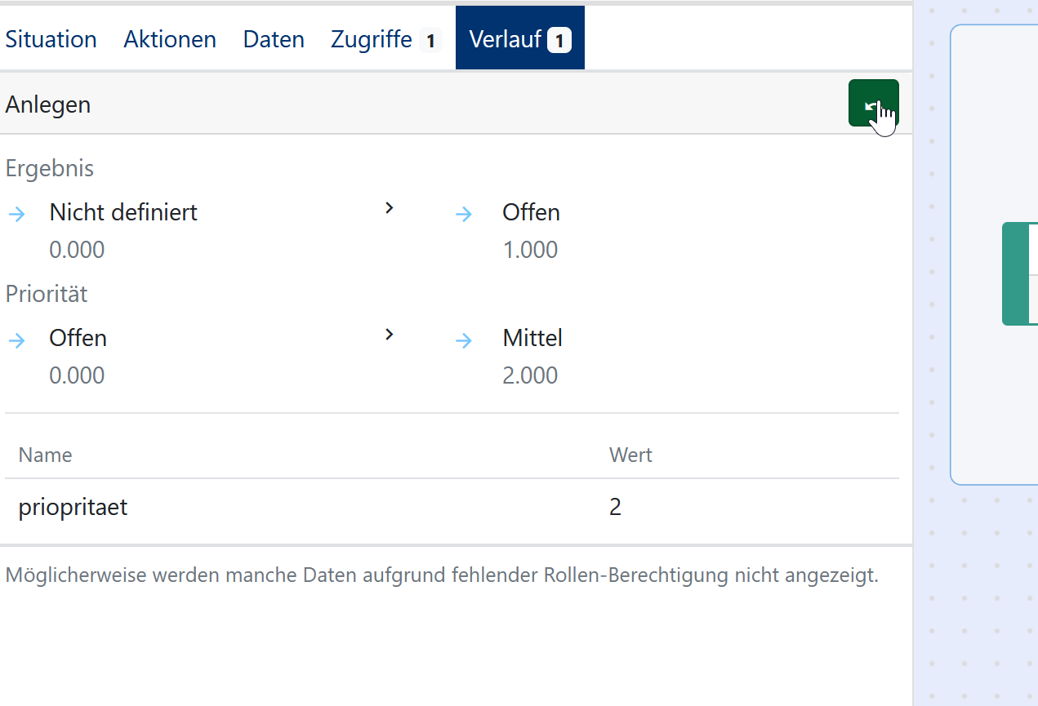Select the priopritaet table row
Image resolution: width=1038 pixels, height=706 pixels.
tap(327, 508)
